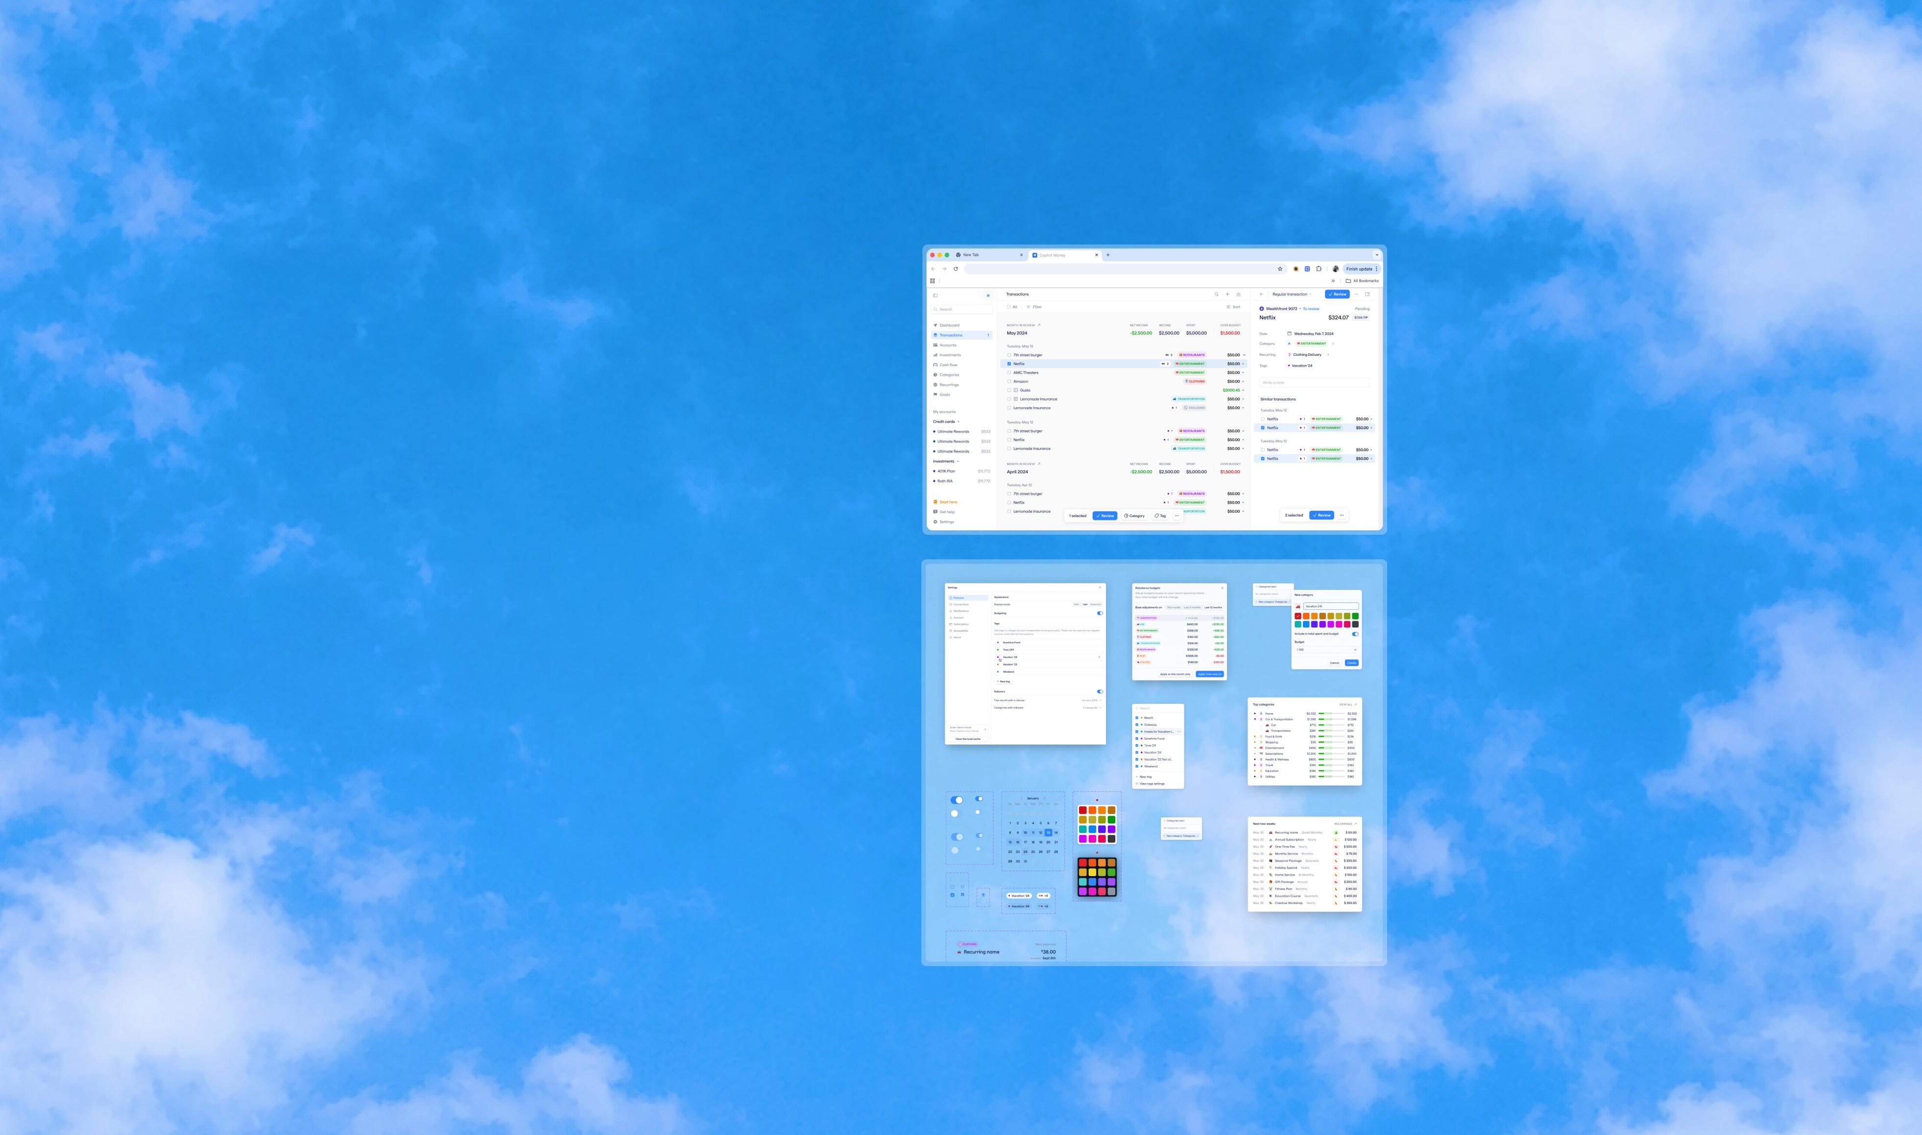1922x1135 pixels.
Task: Click the Apply from now on button
Action: coord(1210,674)
